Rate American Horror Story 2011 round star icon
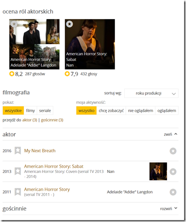 [173, 192]
